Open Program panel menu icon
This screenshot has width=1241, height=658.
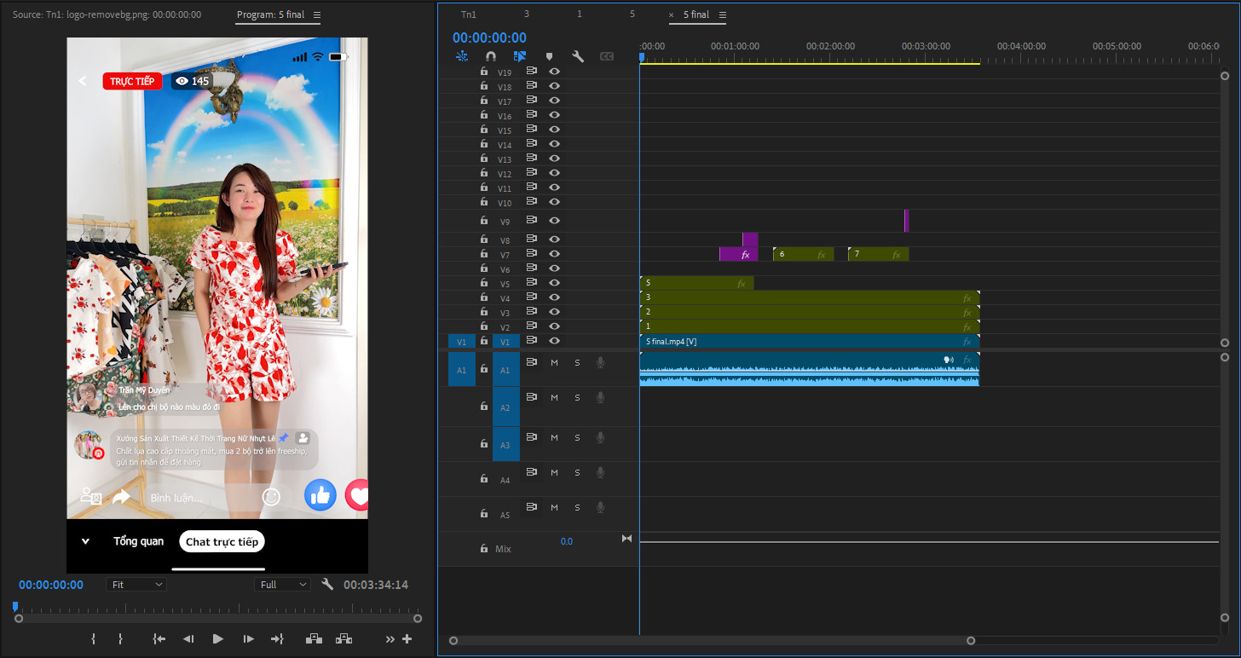click(317, 15)
